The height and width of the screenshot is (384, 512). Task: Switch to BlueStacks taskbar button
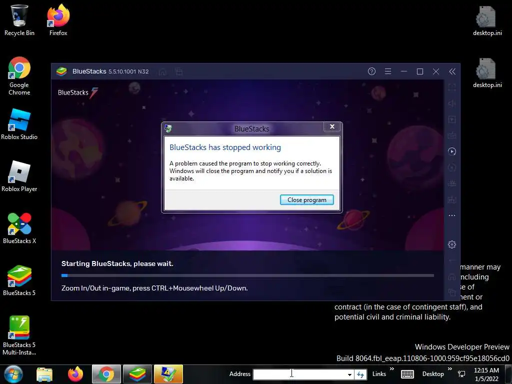[x=137, y=374]
